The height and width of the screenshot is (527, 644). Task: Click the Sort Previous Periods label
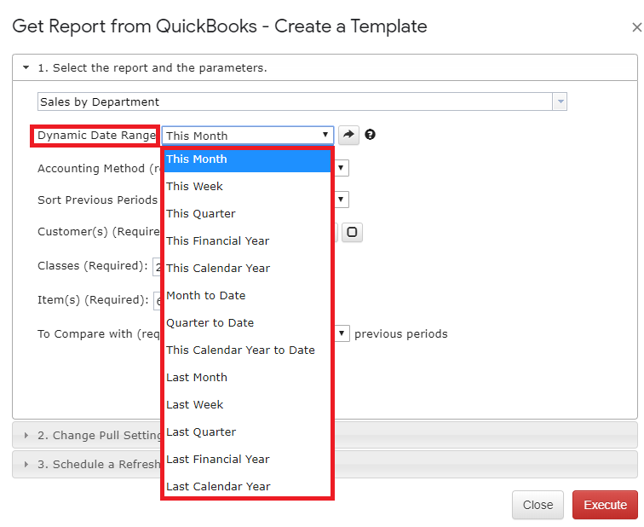(x=98, y=200)
